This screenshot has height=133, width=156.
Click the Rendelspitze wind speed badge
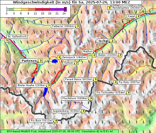pyautogui.click(x=109, y=8)
